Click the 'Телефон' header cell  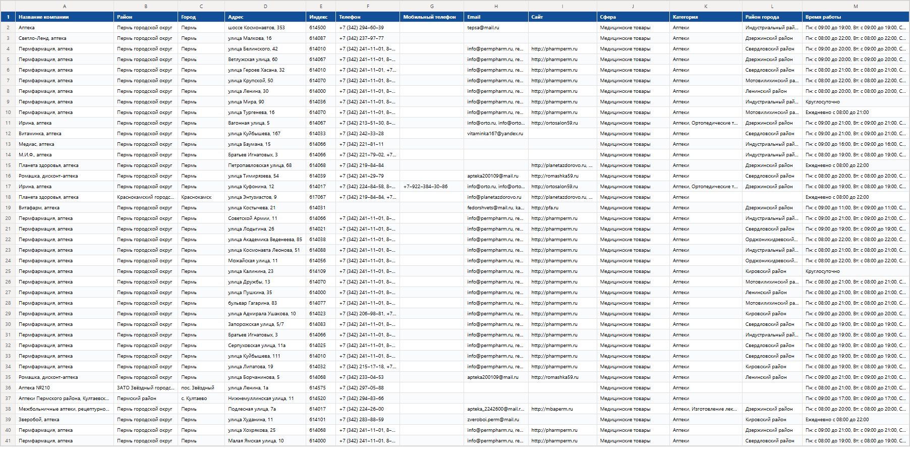coord(368,17)
